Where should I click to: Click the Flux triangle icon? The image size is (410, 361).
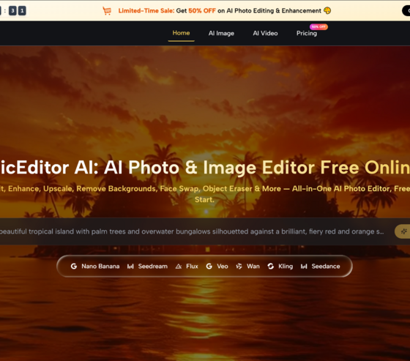pyautogui.click(x=179, y=267)
